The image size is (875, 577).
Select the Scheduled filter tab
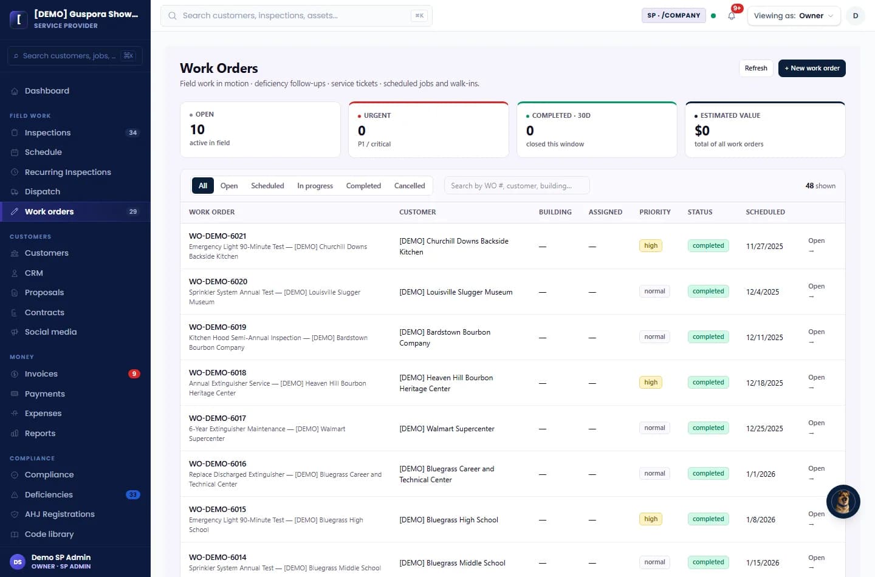(x=267, y=186)
